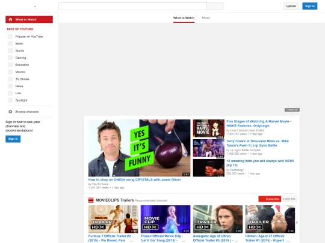Image resolution: width=325 pixels, height=243 pixels.
Task: Click the Close ad button
Action: (292, 110)
